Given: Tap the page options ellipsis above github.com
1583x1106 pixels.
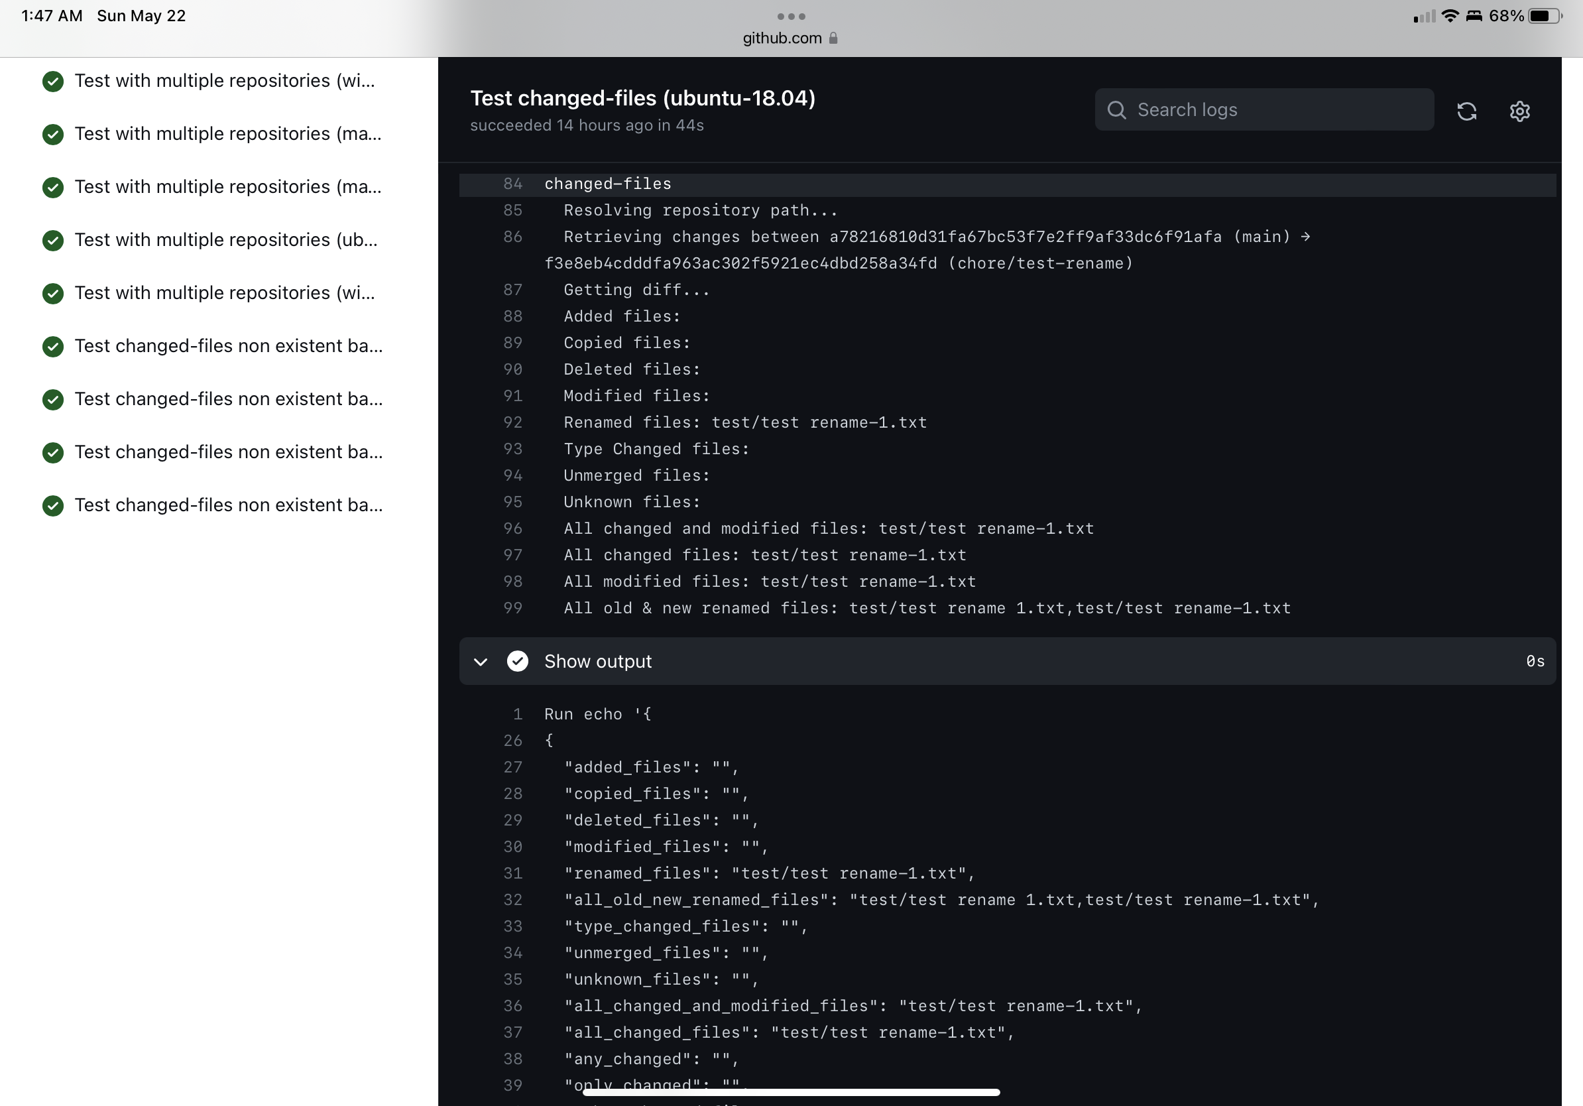Looking at the screenshot, I should (x=791, y=17).
